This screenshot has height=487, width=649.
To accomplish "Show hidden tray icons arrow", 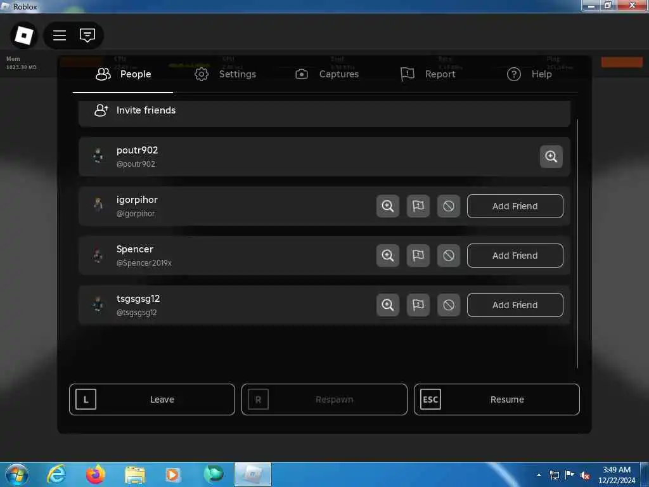I will tap(539, 475).
